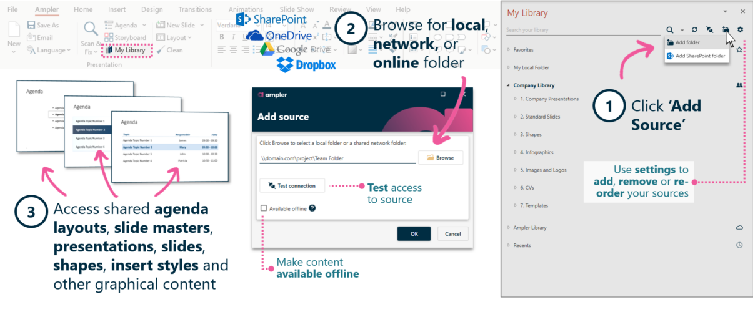Expand 2. Standard Slides folder
The height and width of the screenshot is (312, 753).
coord(516,117)
